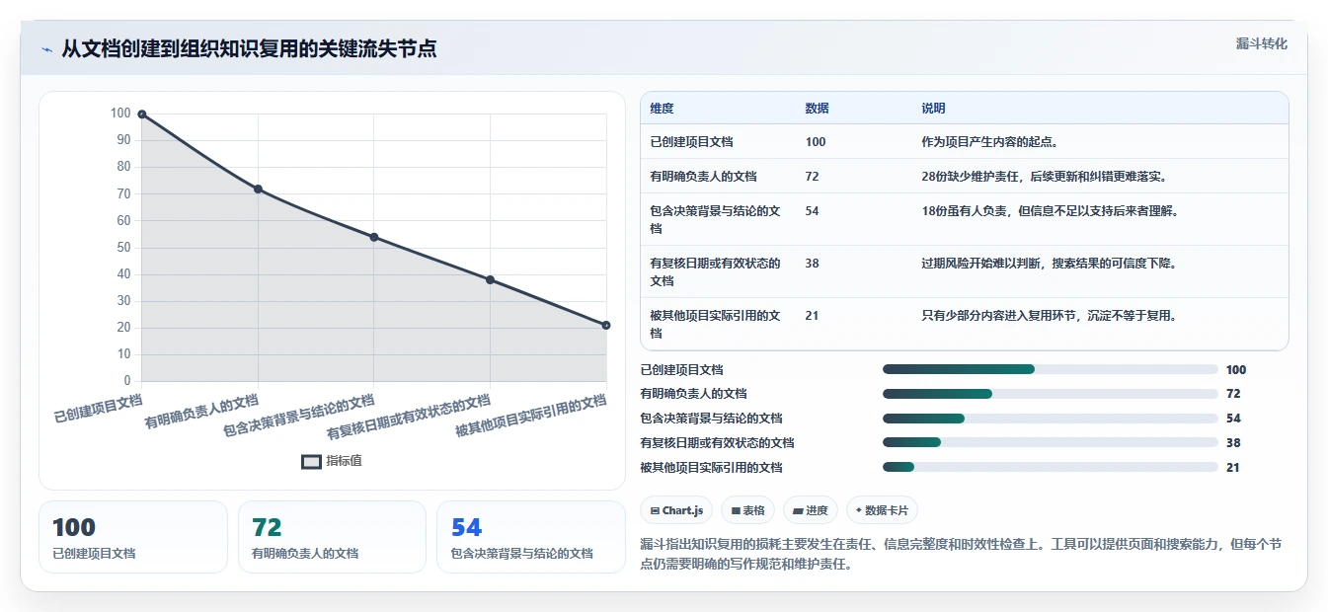Image resolution: width=1328 pixels, height=612 pixels.
Task: Open the 100 已创建项目文档 summary card
Action: coord(133,537)
